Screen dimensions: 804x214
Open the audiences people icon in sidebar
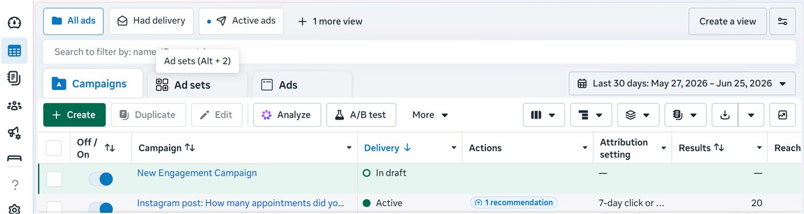point(14,105)
